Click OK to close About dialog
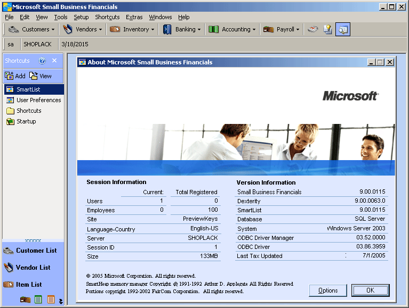The height and width of the screenshot is (308, 409). pos(371,290)
